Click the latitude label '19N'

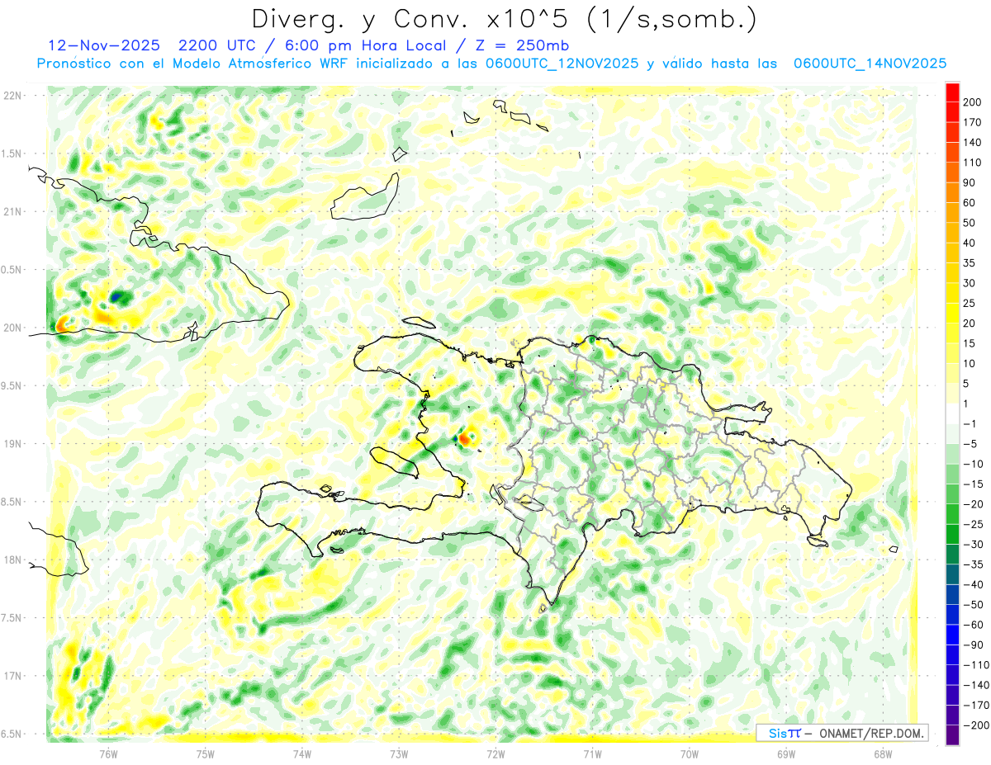pyautogui.click(x=12, y=443)
